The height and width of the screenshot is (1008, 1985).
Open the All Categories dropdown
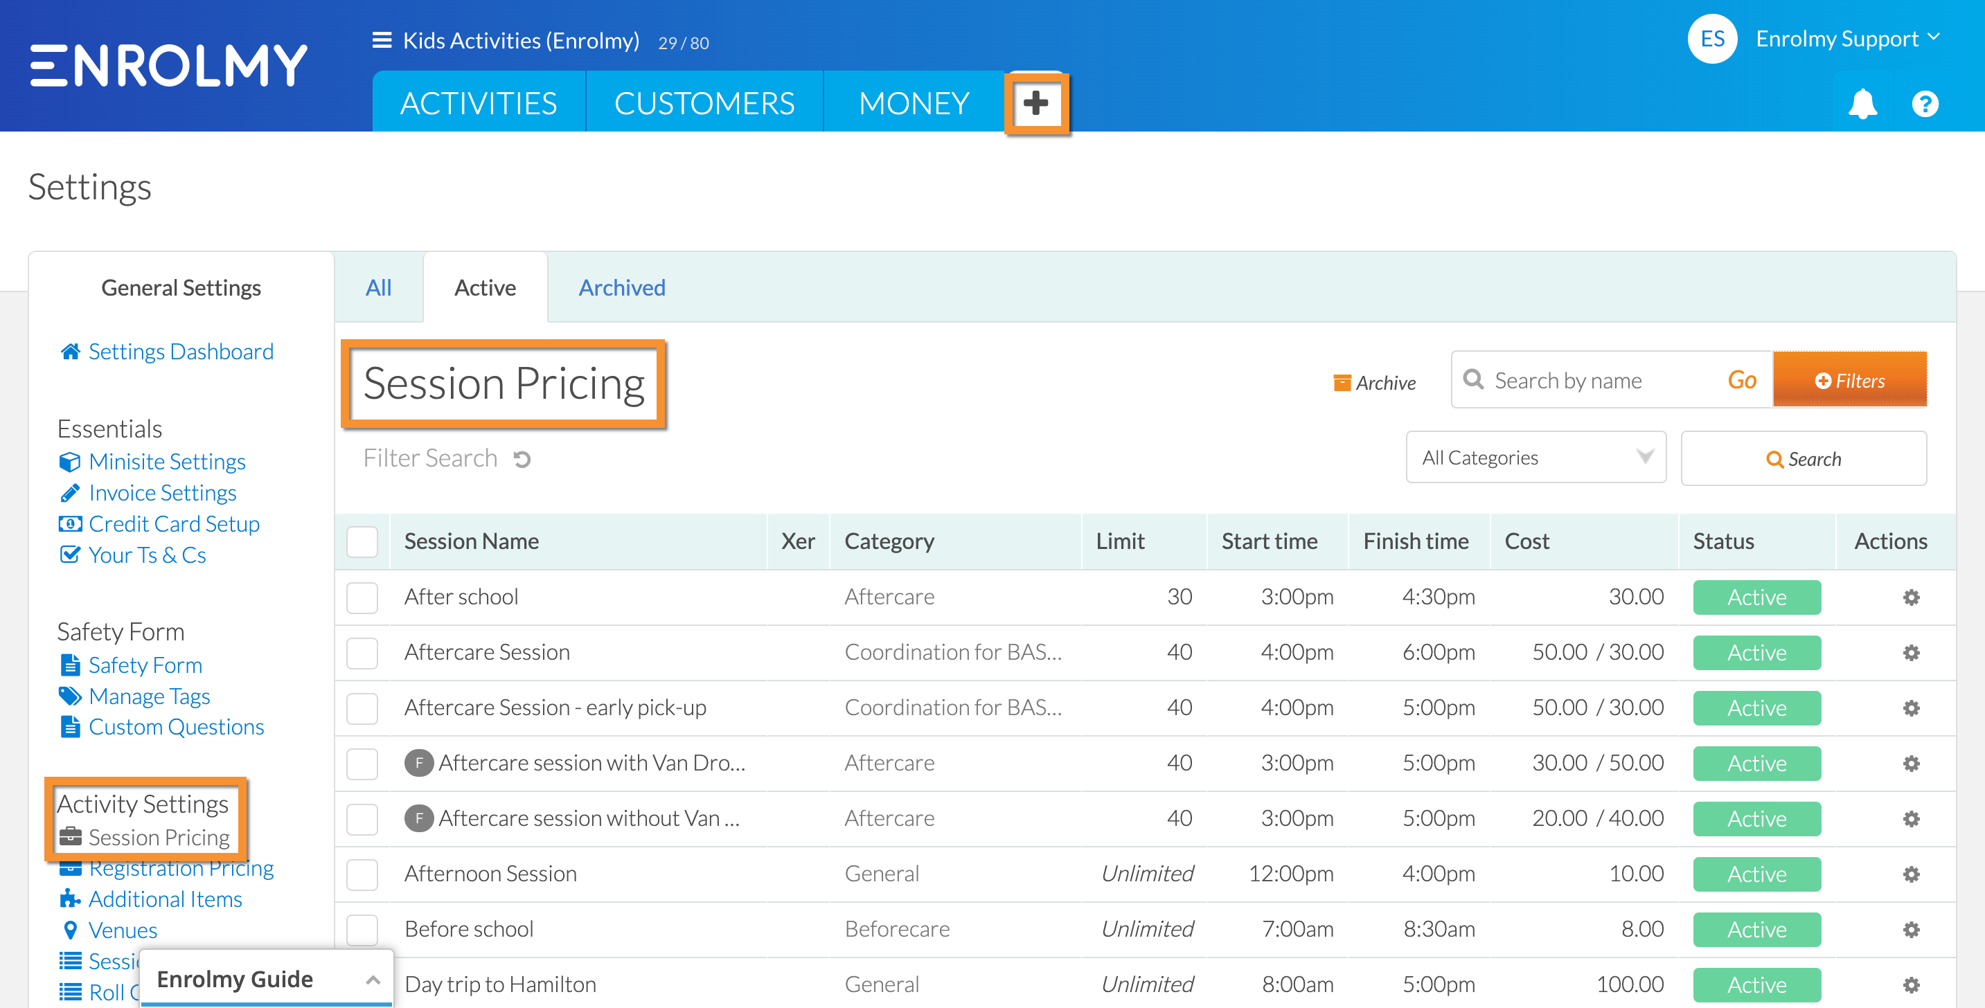coord(1536,458)
